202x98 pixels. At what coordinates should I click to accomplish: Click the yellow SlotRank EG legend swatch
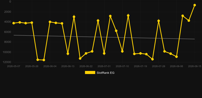click(90, 72)
